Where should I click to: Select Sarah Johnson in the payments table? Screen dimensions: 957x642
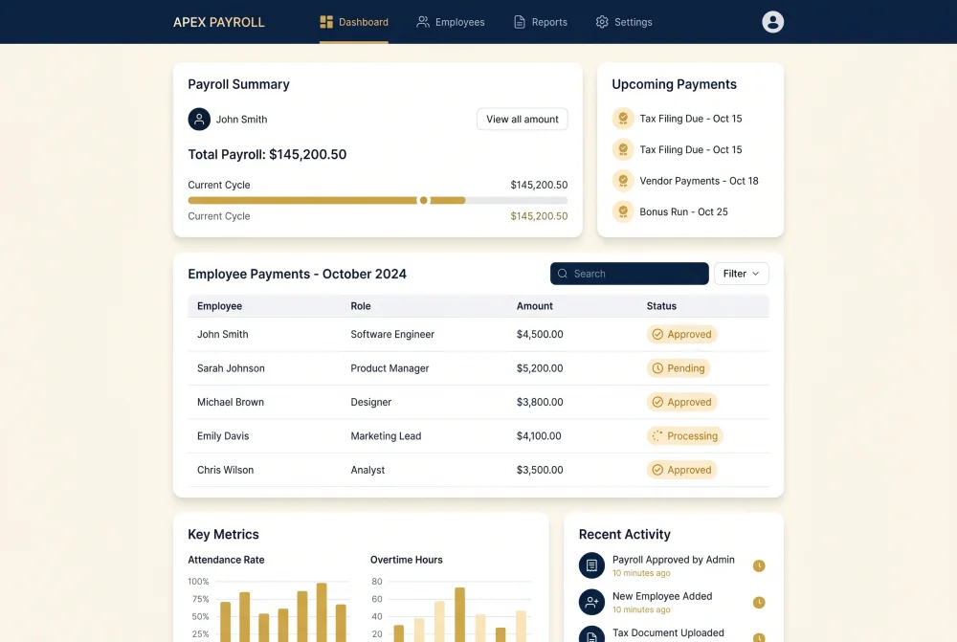tap(231, 368)
